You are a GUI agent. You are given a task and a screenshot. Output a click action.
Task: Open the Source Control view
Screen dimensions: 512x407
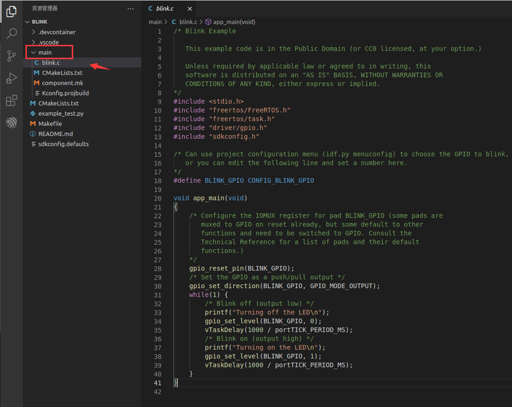tap(12, 56)
